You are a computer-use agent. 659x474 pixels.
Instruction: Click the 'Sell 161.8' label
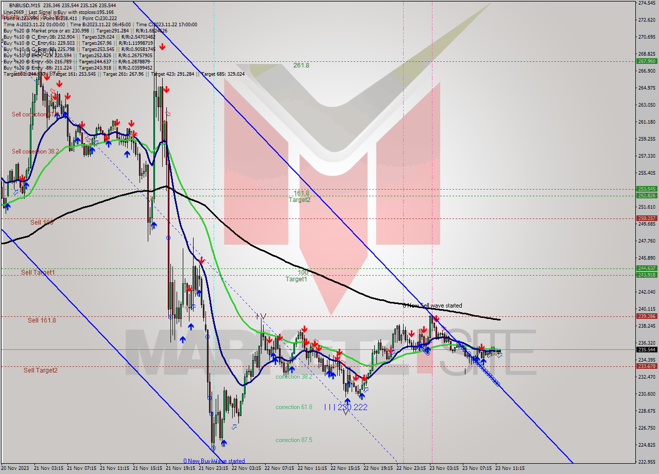click(42, 320)
